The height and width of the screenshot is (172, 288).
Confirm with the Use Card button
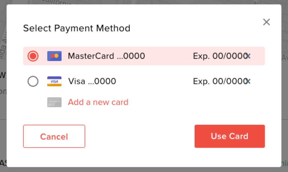[x=229, y=136]
